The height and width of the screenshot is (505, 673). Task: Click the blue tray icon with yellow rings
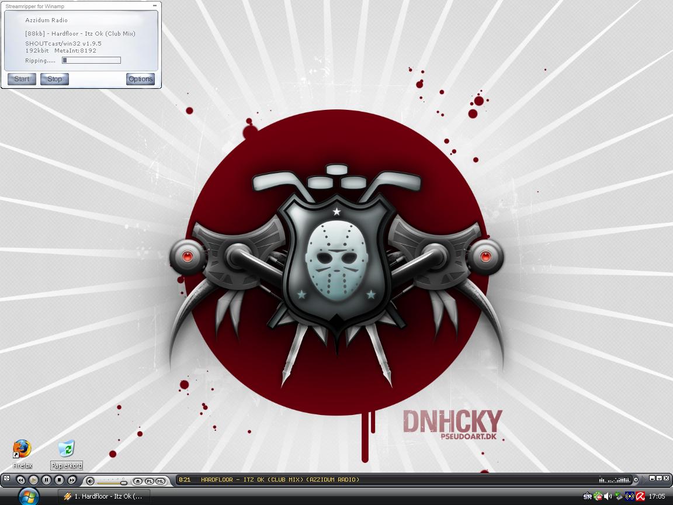[x=630, y=496]
